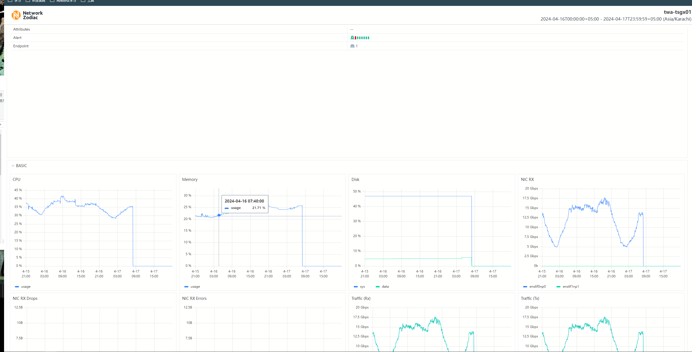Image resolution: width=692 pixels, height=352 pixels.
Task: Click the red alert status bar
Action: click(355, 38)
